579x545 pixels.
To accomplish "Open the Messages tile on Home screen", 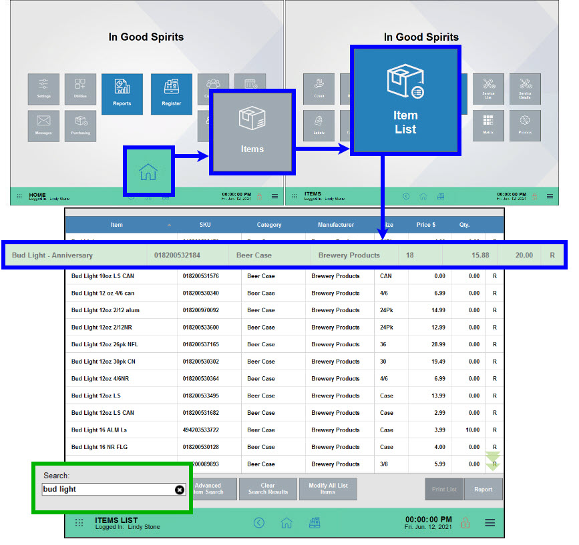I will coord(43,125).
